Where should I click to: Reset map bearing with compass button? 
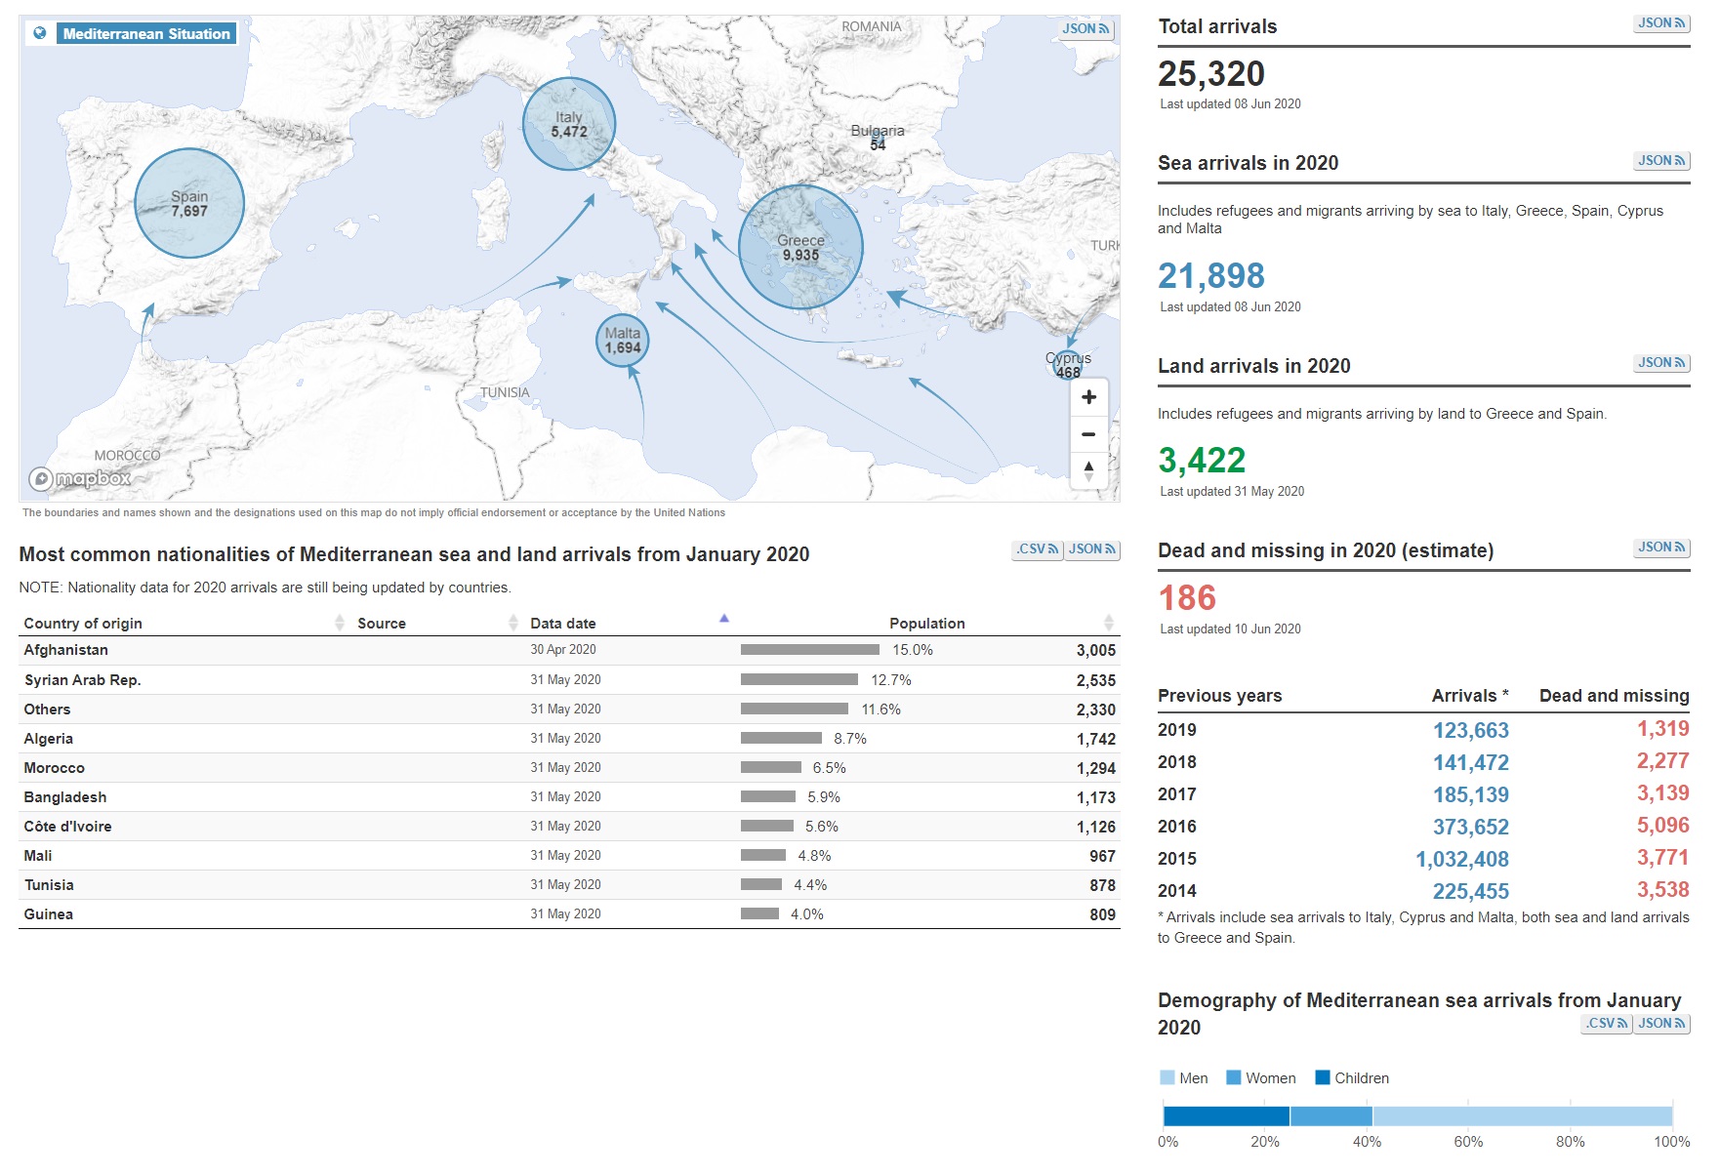1088,470
